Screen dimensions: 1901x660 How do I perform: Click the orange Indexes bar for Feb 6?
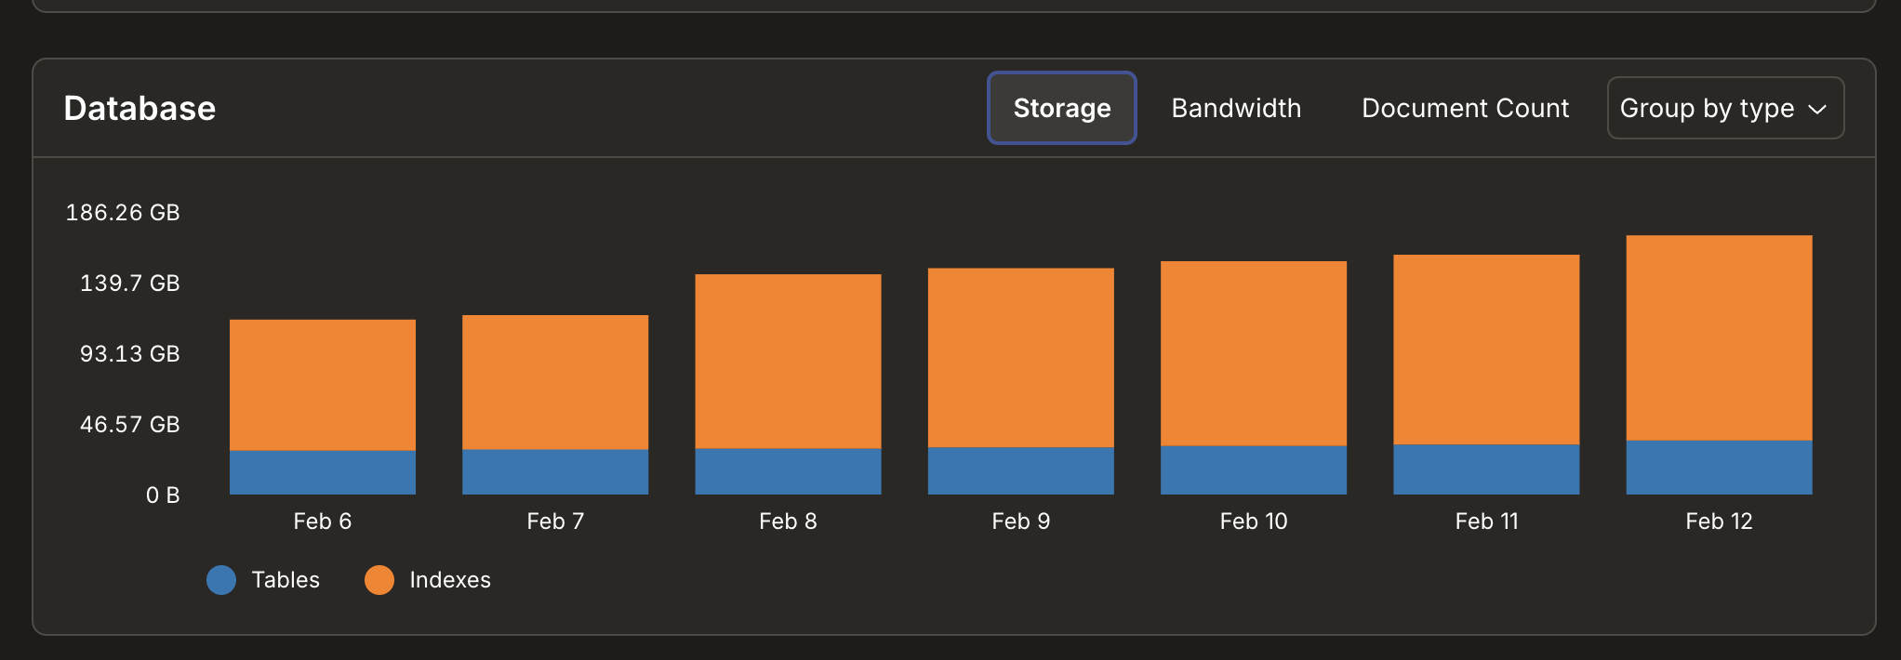point(323,385)
